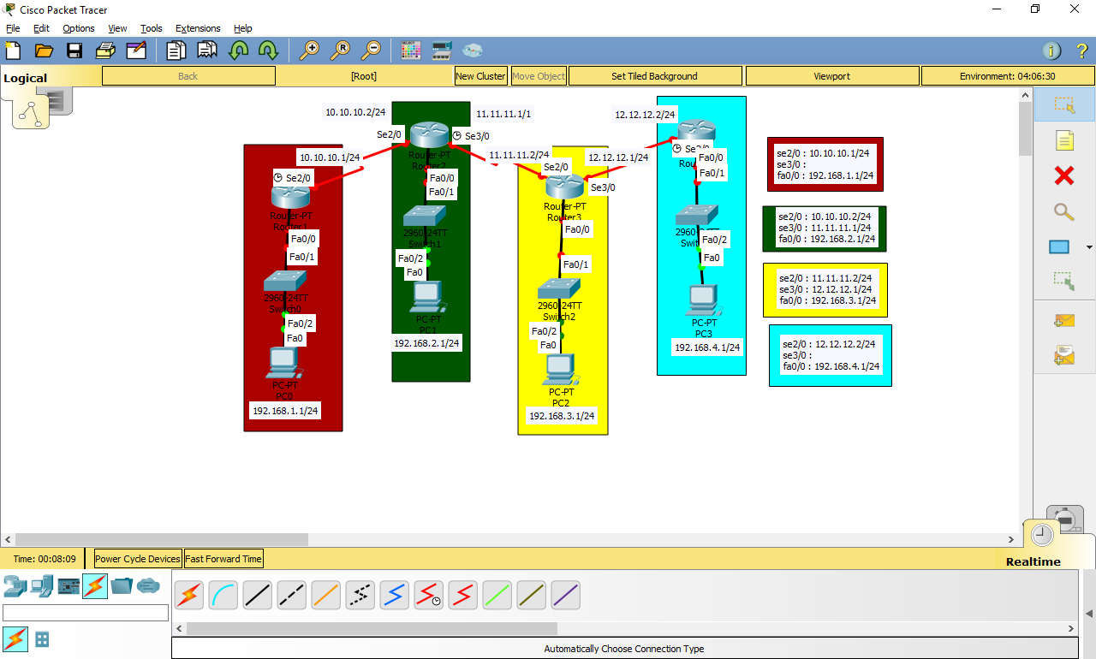Click Power Cycle Devices
1096x659 pixels.
coord(138,559)
